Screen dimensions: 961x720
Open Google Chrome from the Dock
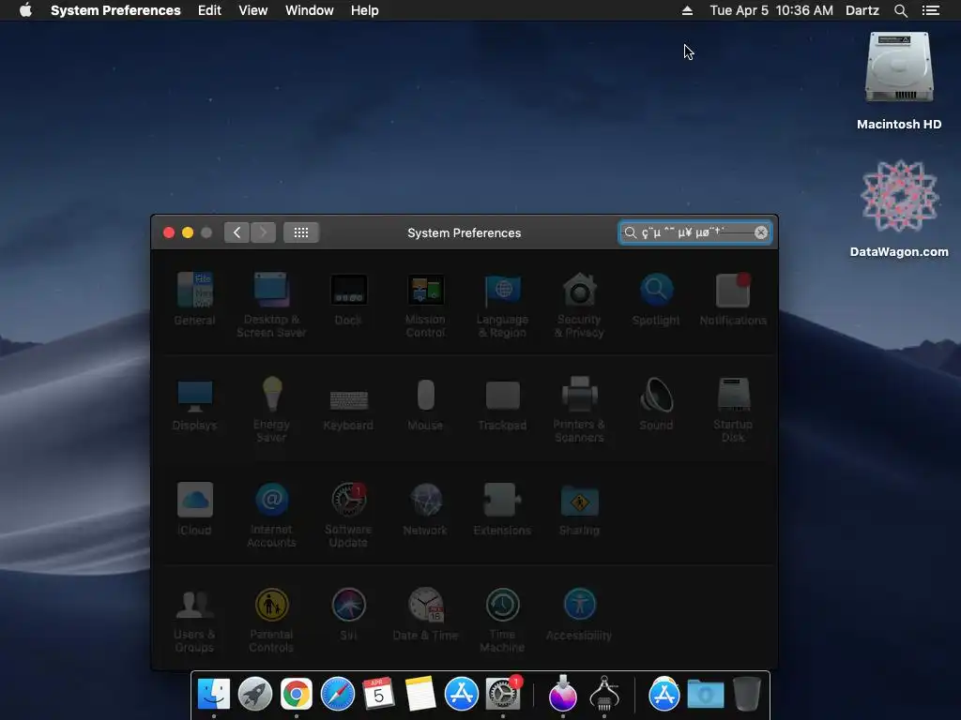(296, 694)
